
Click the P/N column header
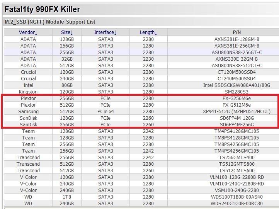[x=236, y=32]
